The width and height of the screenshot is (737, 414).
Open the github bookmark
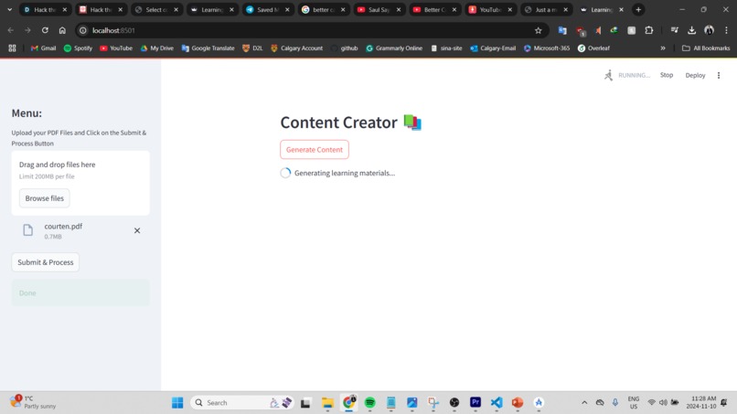[x=344, y=48]
